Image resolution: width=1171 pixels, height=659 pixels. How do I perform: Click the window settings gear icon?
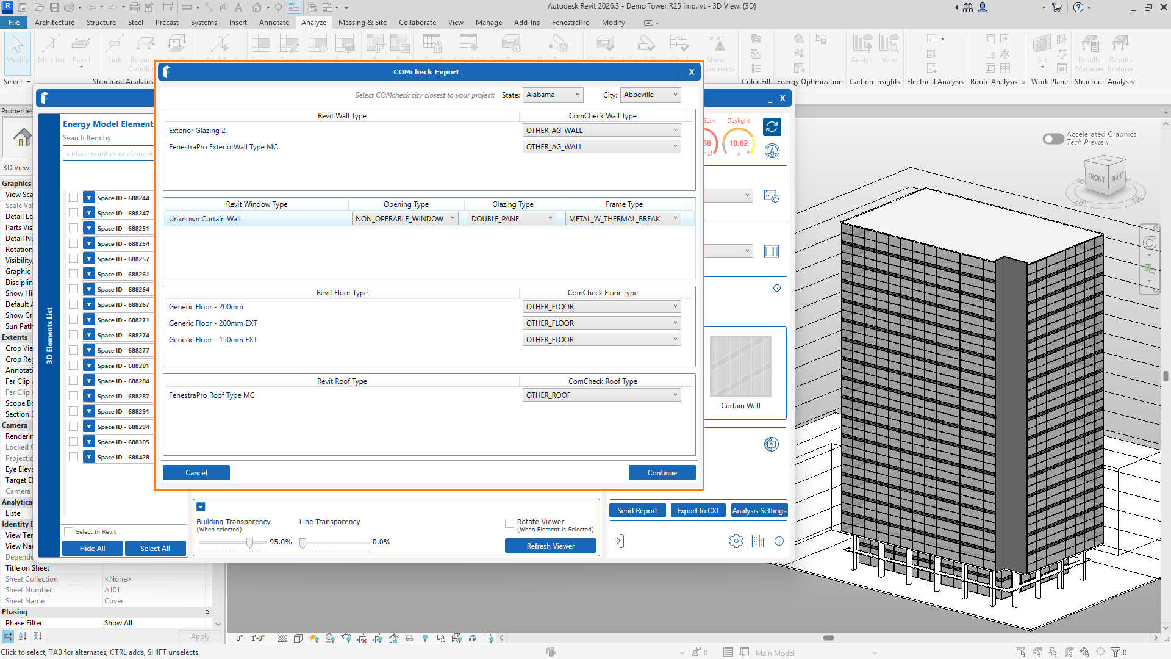coord(771,196)
